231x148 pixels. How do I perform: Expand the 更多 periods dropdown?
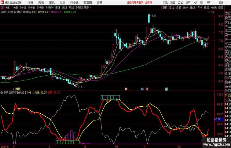88,8
